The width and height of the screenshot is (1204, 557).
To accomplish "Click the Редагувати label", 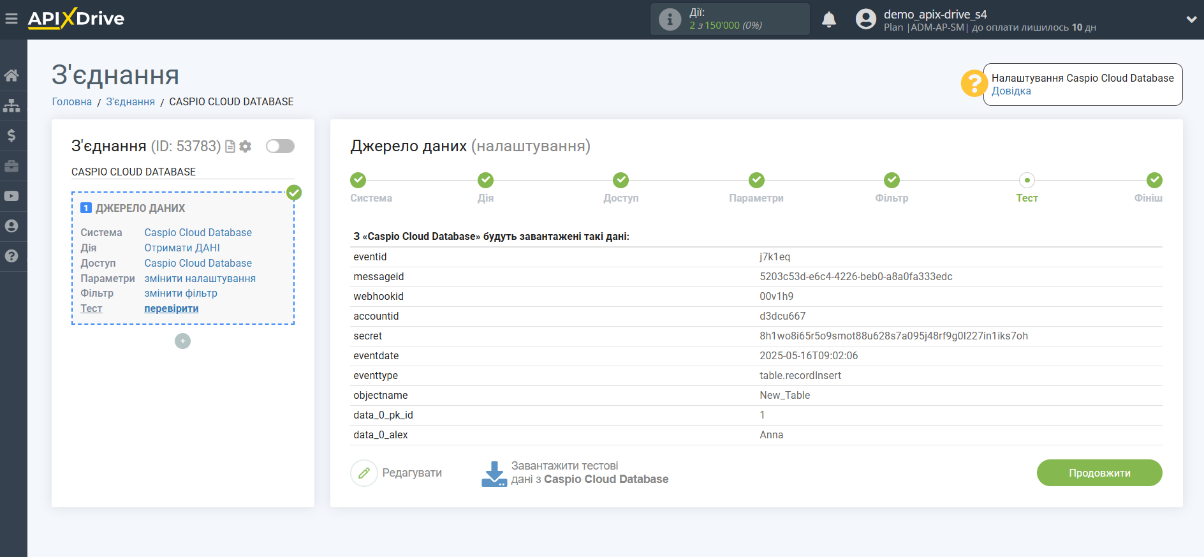I will 412,473.
